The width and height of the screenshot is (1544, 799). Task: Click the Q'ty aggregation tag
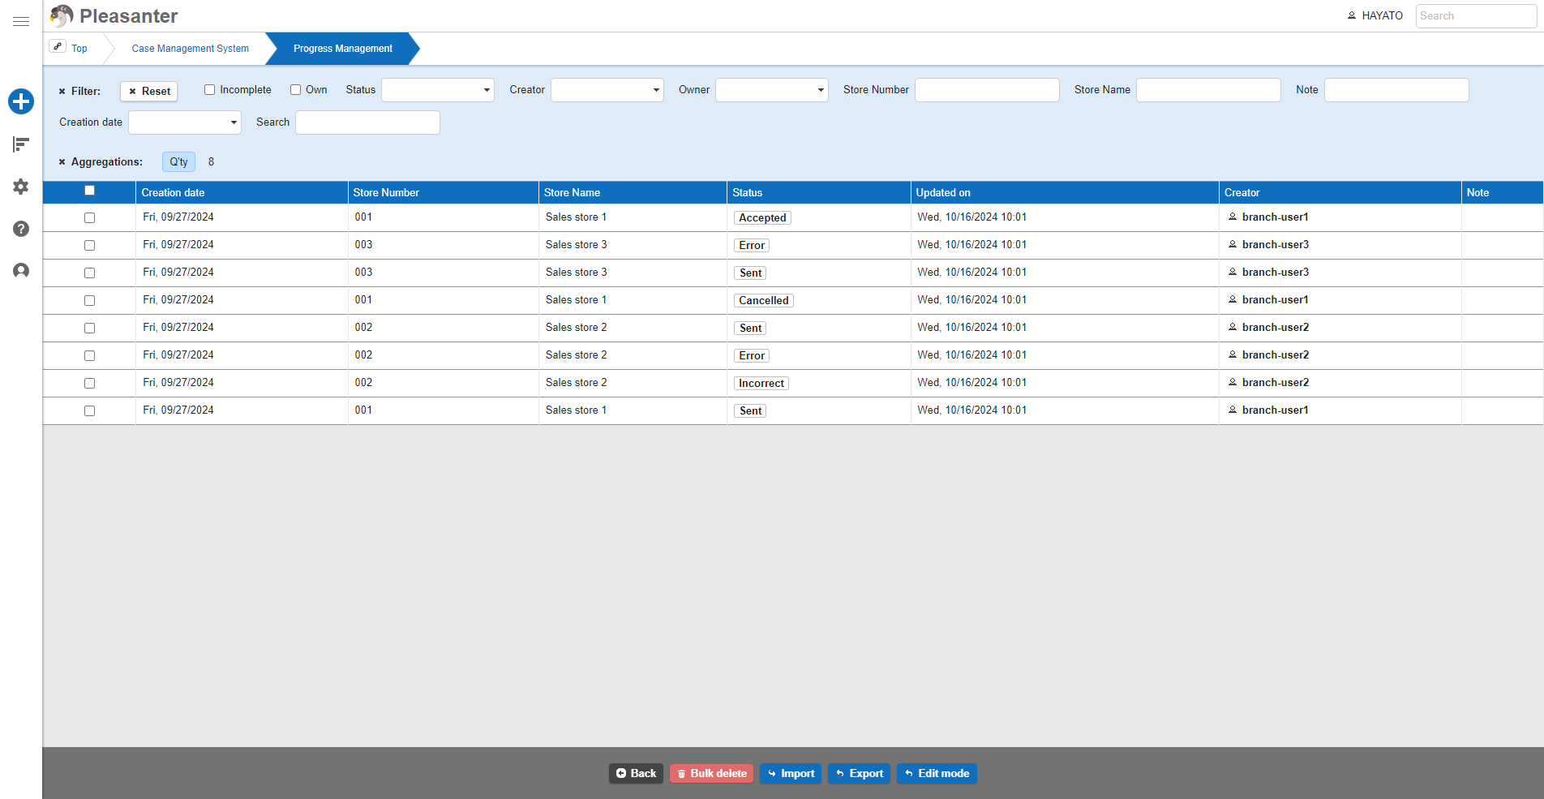point(178,162)
